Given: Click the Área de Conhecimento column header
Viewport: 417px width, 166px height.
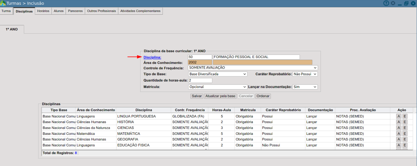Looking at the screenshot, I should (x=96, y=110).
